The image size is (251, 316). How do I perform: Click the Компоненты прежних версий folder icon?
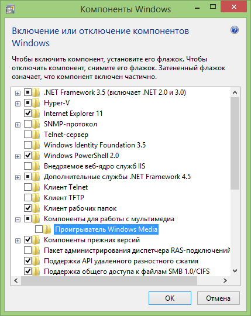[36, 240]
